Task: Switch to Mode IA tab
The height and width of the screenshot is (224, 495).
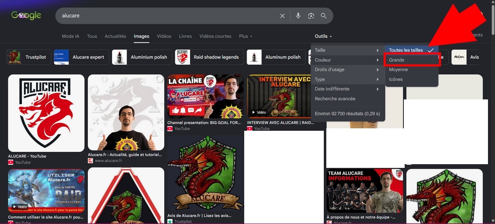Action: (71, 36)
